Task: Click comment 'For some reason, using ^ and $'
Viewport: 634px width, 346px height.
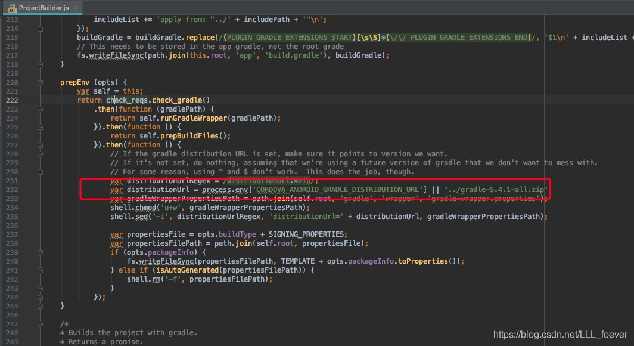Action: point(262,172)
